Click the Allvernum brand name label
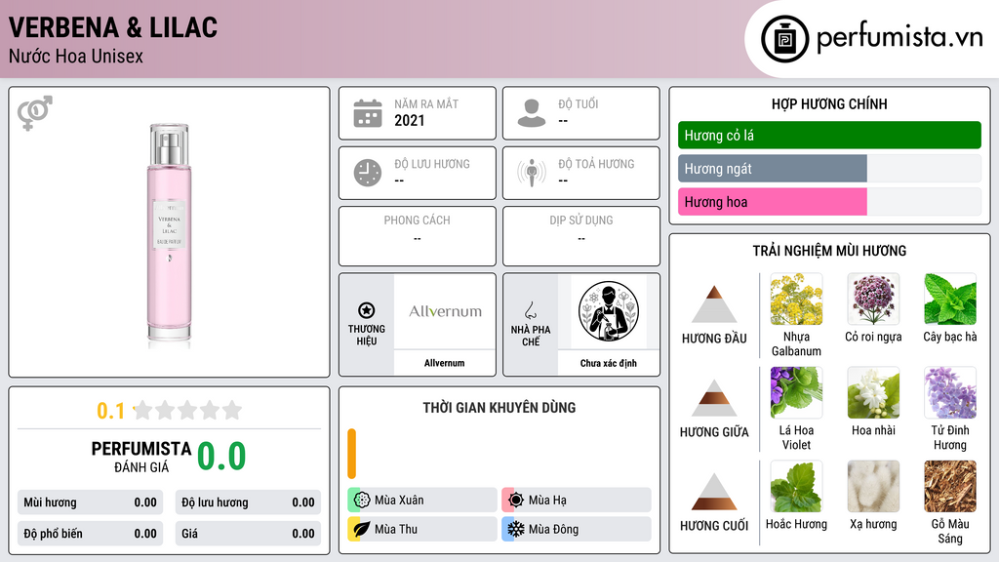 (445, 363)
